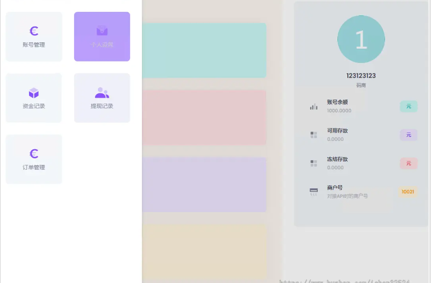Select the username 123123123

pos(361,76)
